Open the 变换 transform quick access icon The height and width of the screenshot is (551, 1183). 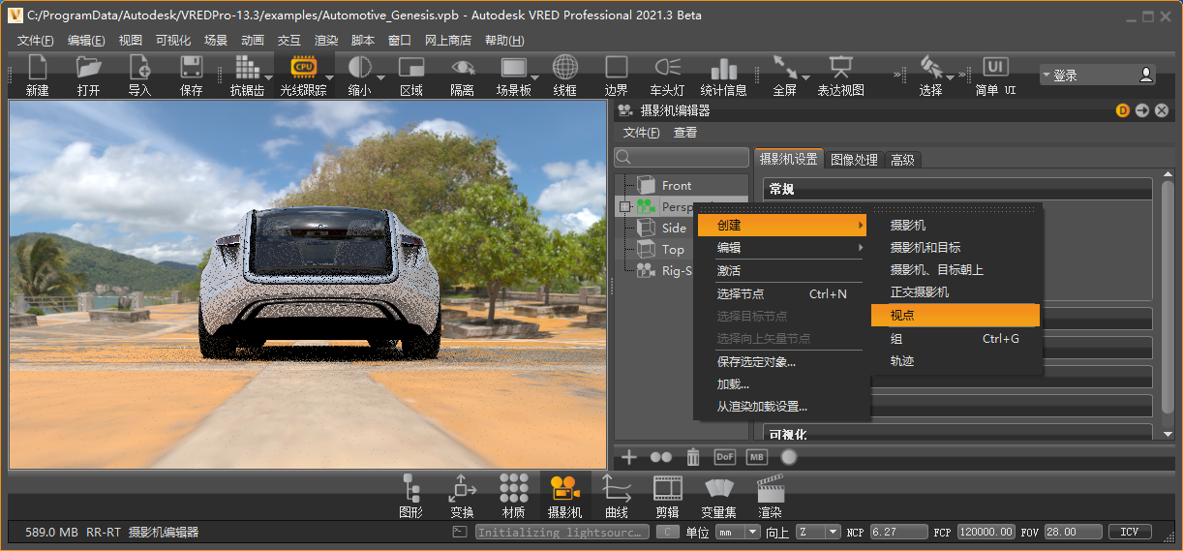pos(463,487)
